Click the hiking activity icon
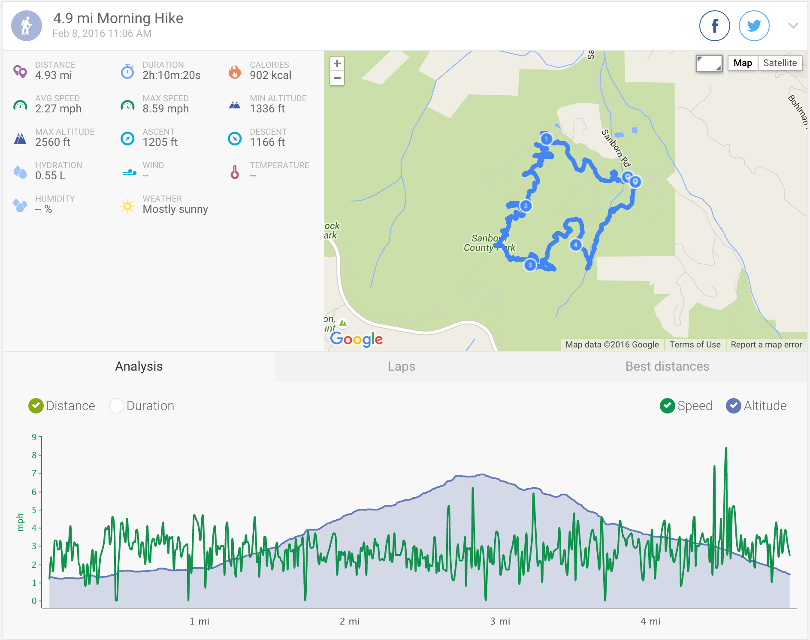Image resolution: width=810 pixels, height=640 pixels. pyautogui.click(x=27, y=26)
